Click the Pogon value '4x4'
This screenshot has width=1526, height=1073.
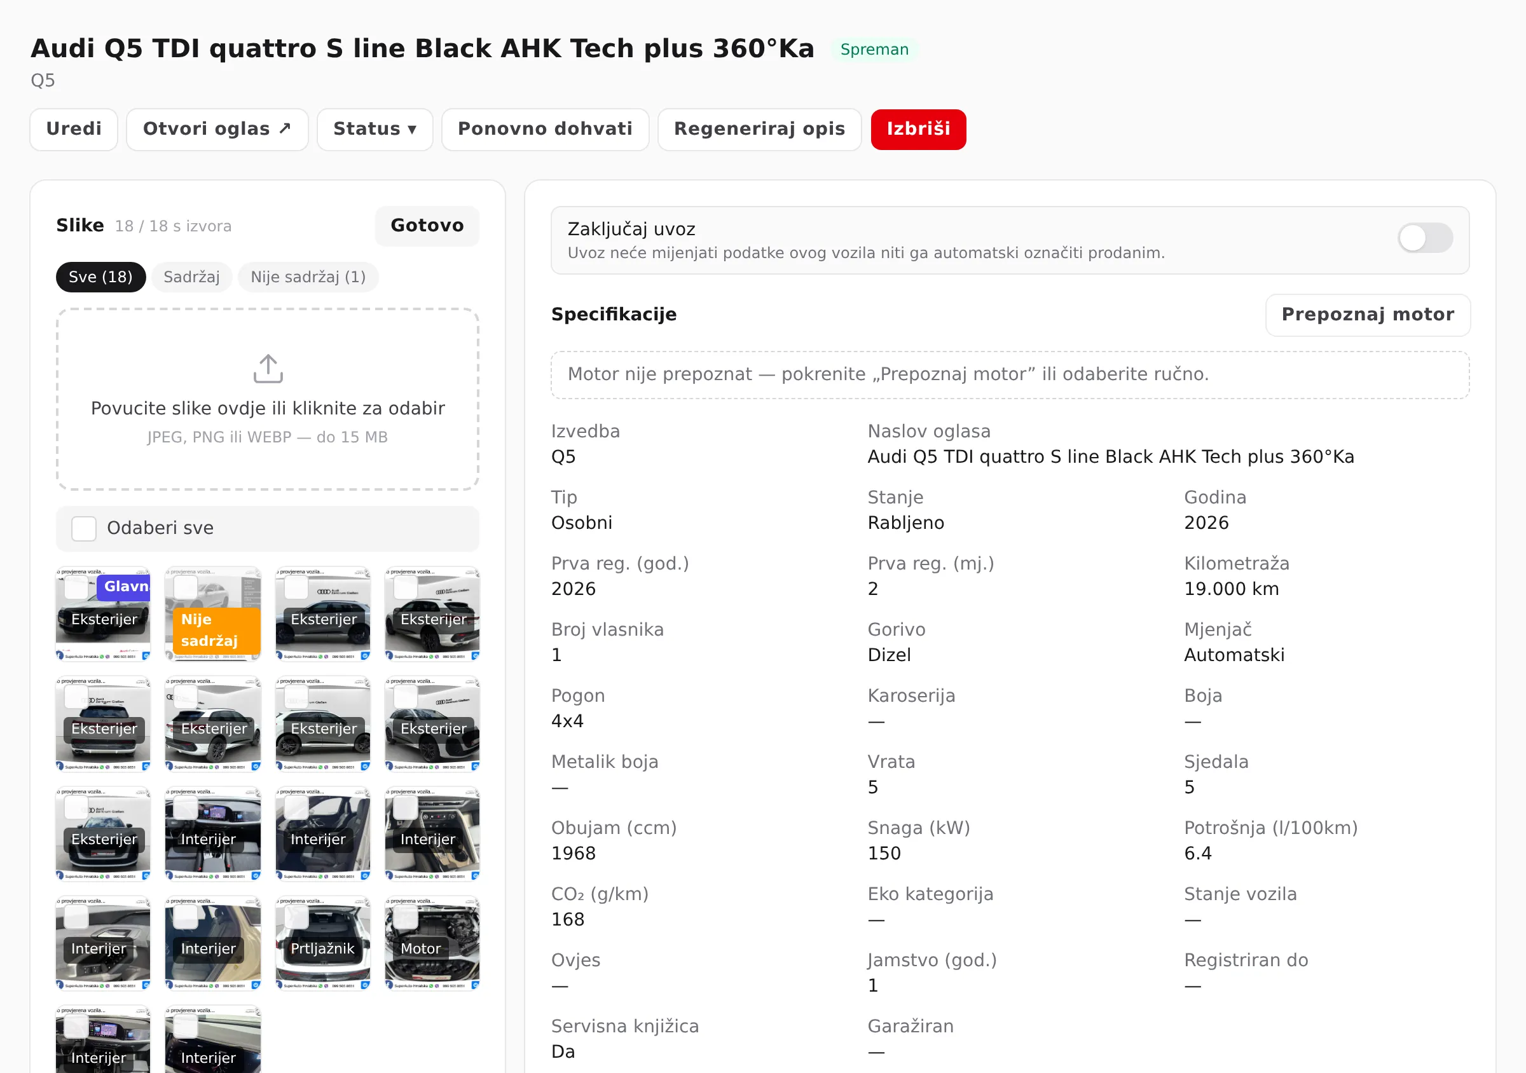pos(568,721)
